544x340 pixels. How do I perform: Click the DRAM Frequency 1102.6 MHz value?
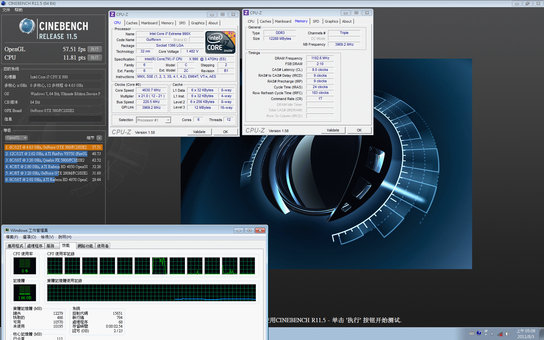tap(320, 58)
